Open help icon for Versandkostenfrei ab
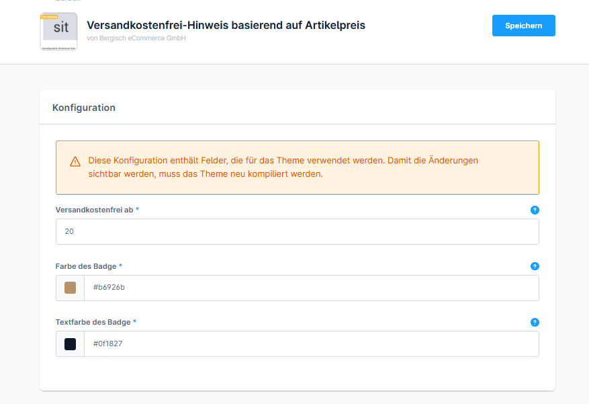Viewport: 589px width, 404px height. [x=535, y=210]
